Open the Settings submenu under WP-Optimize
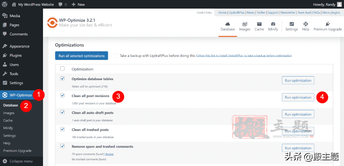344x166 pixels. [9, 136]
